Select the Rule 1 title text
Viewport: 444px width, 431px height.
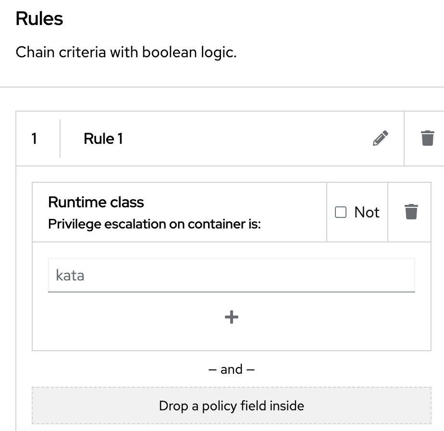tap(103, 139)
